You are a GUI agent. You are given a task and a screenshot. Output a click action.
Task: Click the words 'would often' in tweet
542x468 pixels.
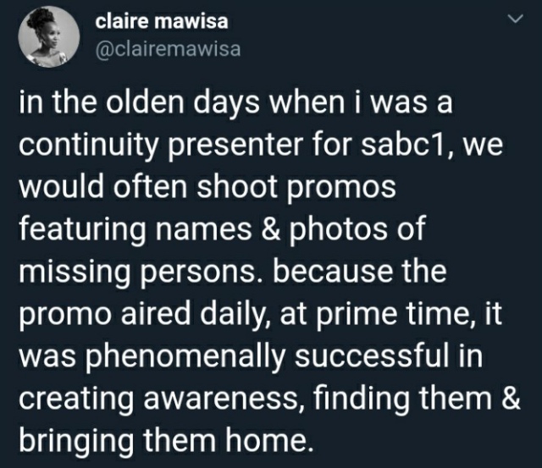tap(103, 187)
